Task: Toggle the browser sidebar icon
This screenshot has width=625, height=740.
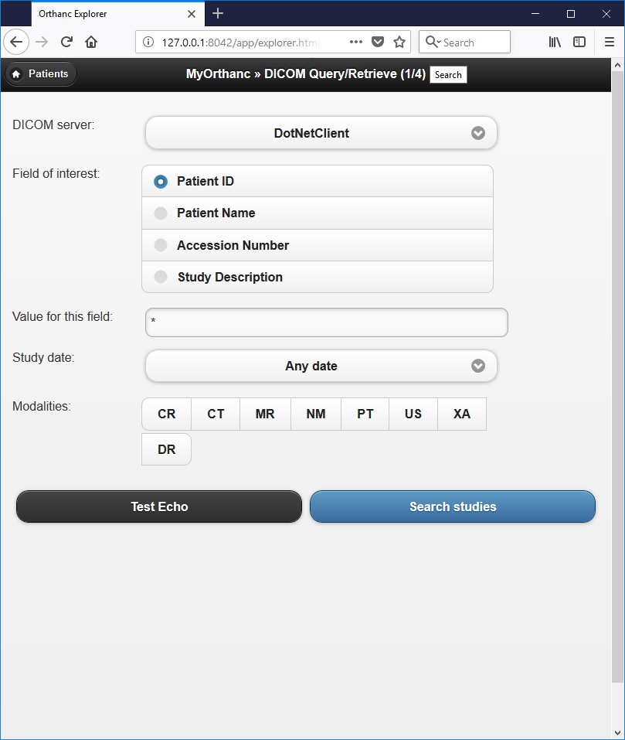Action: [579, 43]
